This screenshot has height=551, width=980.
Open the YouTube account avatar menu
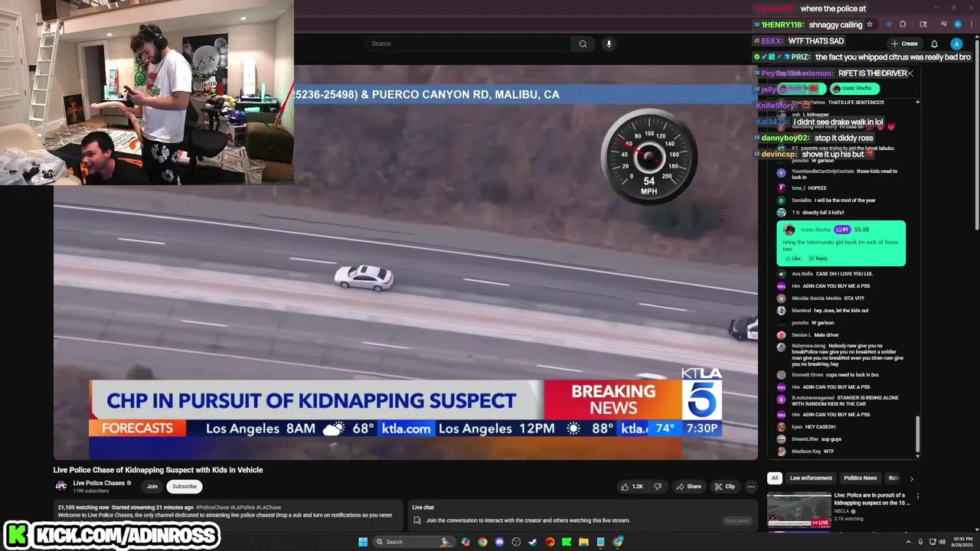coord(956,44)
